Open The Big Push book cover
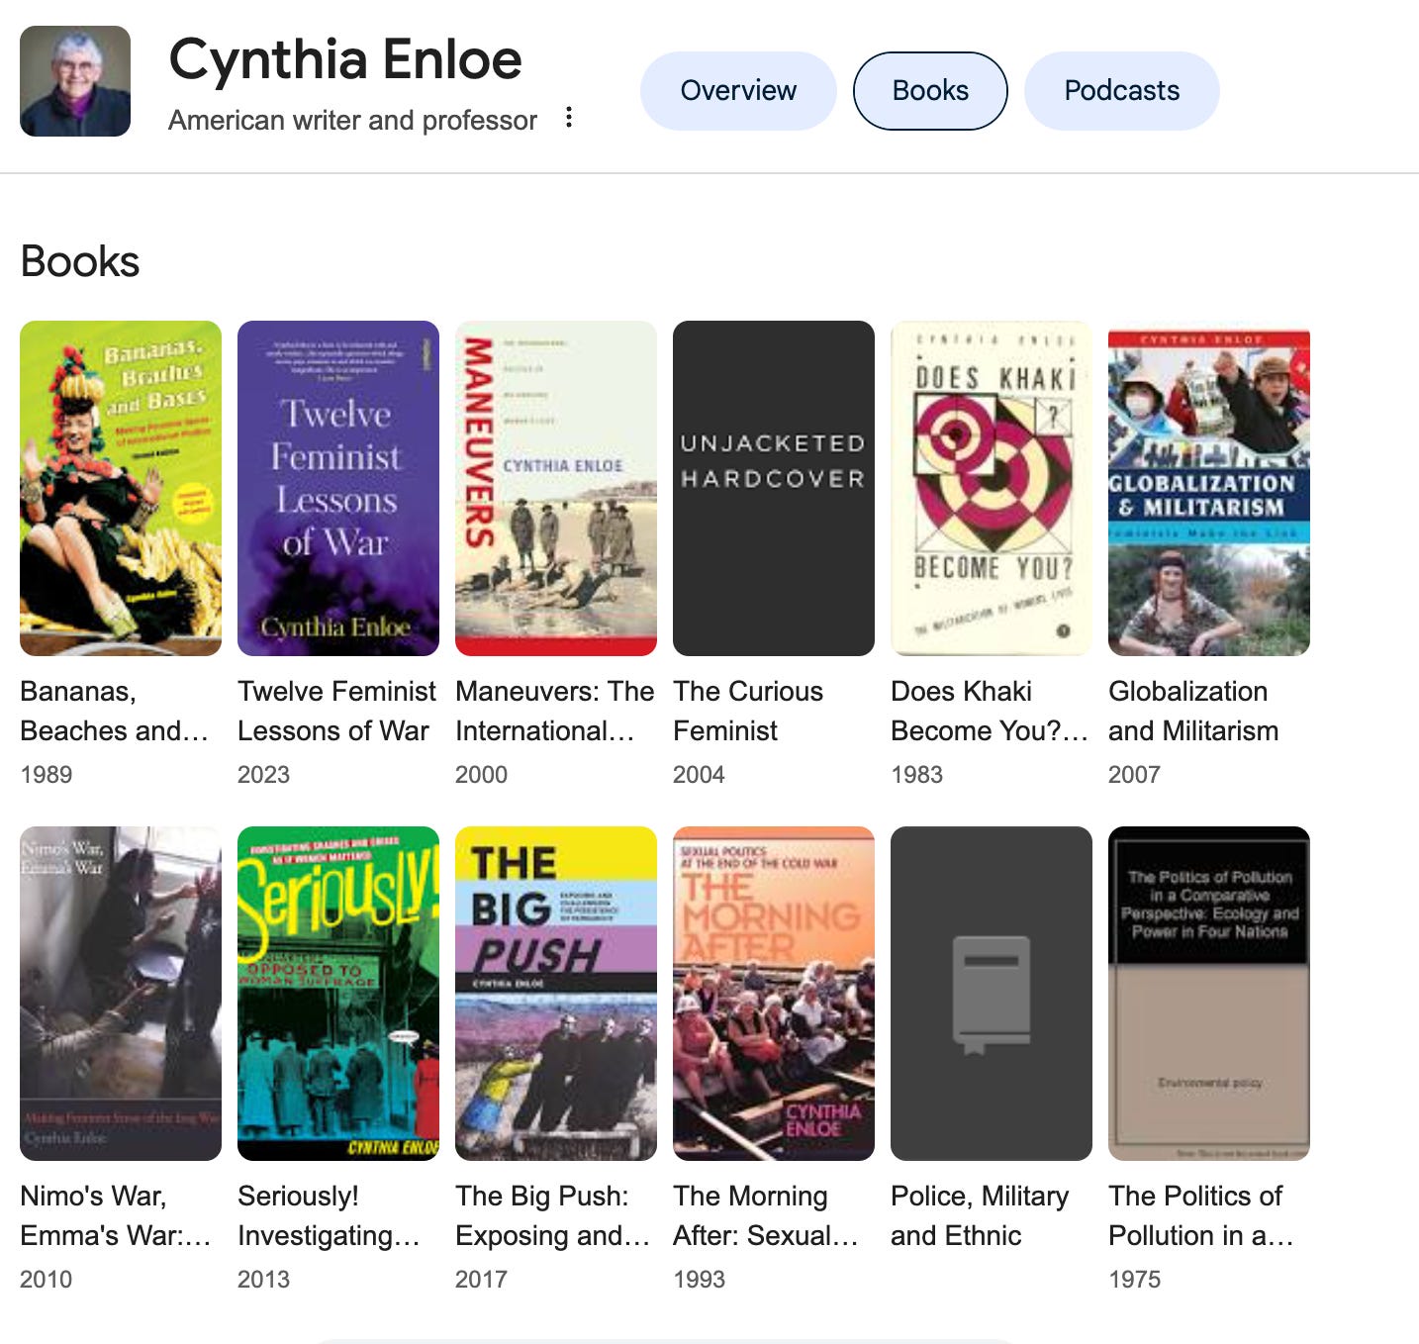 tap(556, 994)
